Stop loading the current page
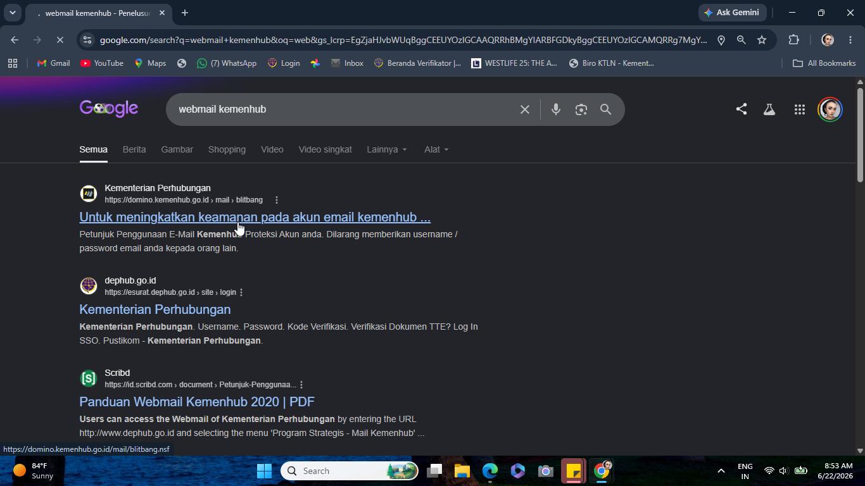 click(x=60, y=40)
